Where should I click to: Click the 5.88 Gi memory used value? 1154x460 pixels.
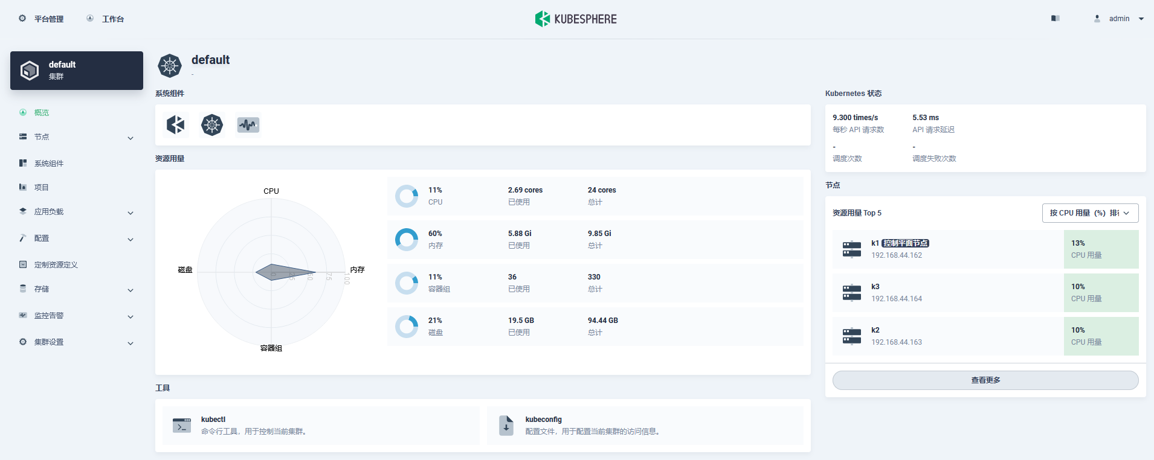click(x=520, y=234)
